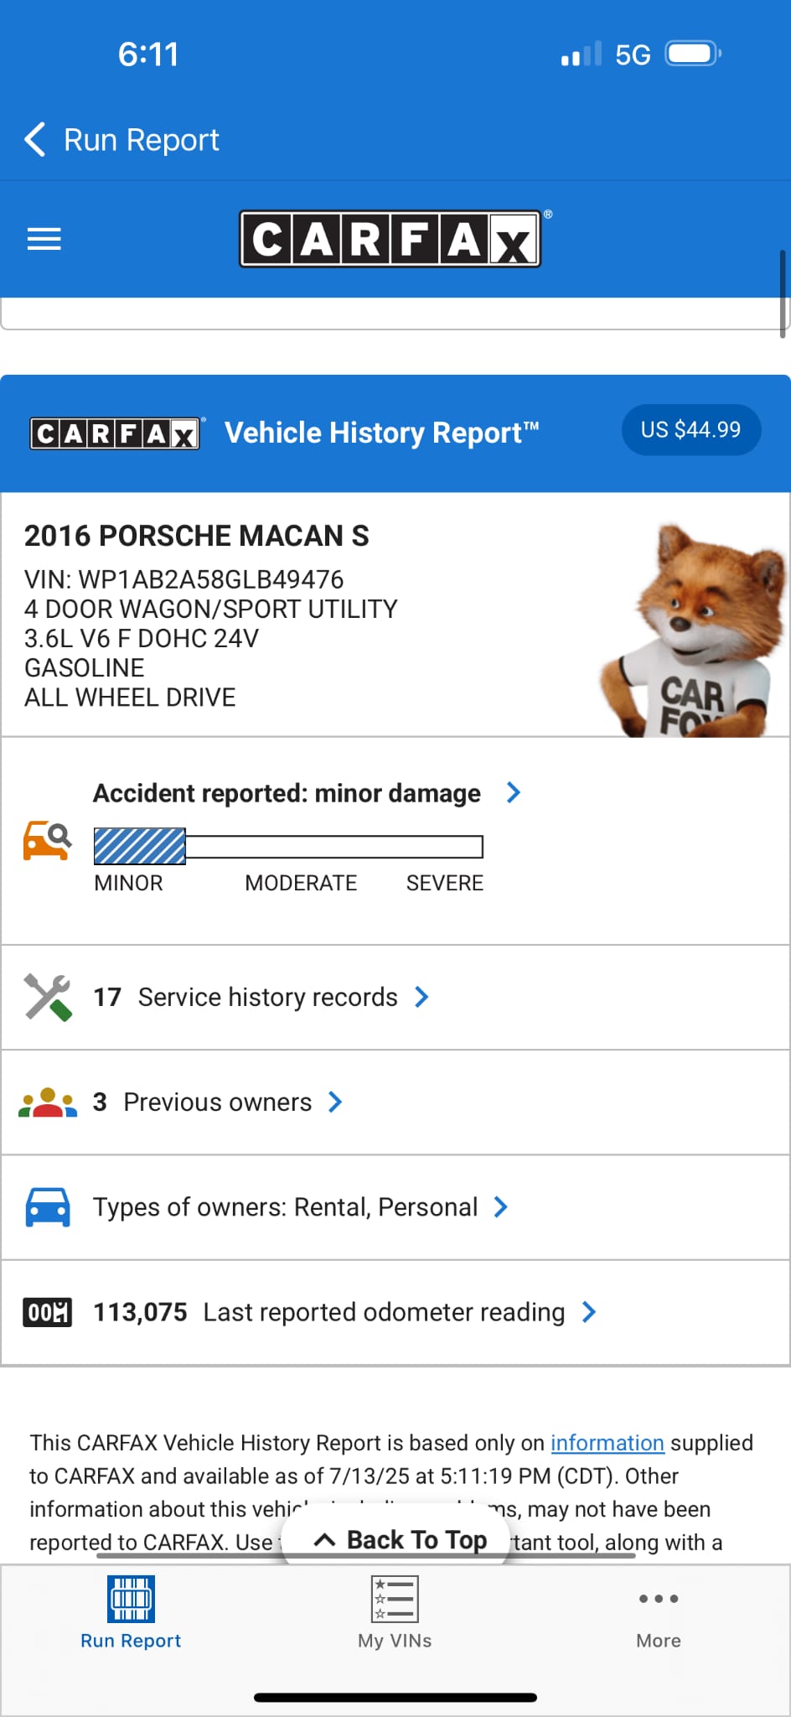Tap the blue car owner type icon
Screen dimensions: 791x1717
(48, 1207)
